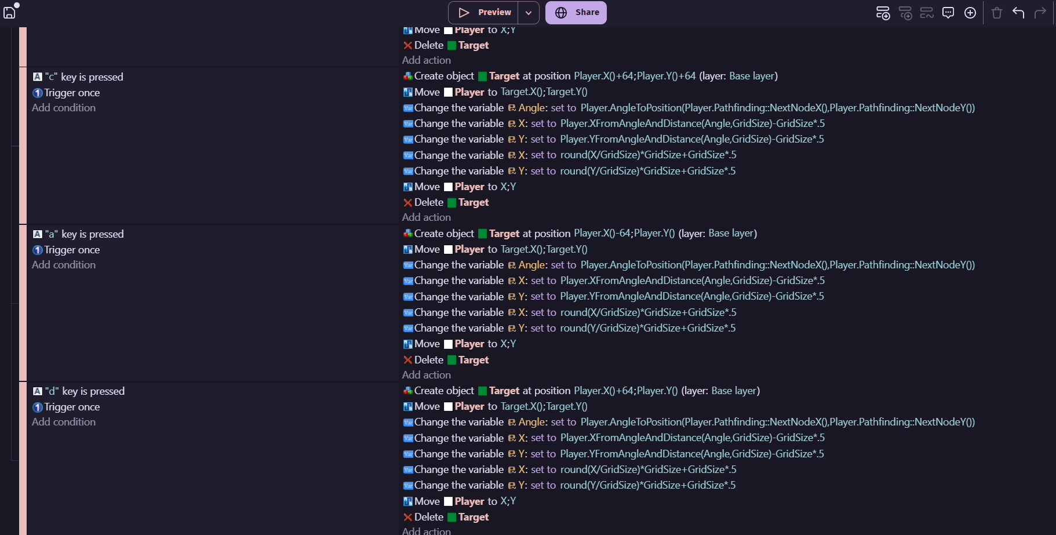This screenshot has width=1056, height=535.
Task: Add a comment event
Action: coord(948,13)
